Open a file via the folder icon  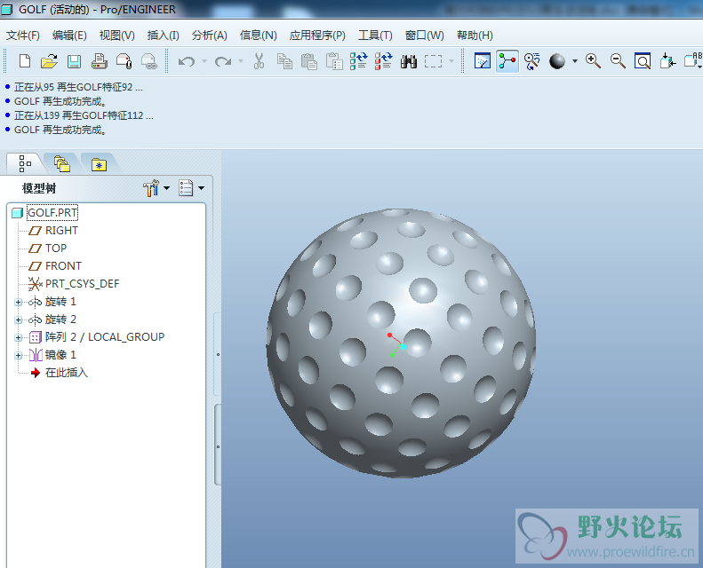point(49,61)
